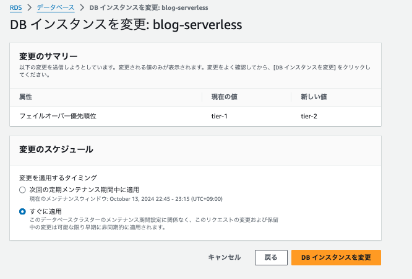Click the new value tier-2 cell
Viewport: 412px width, 279px height.
[309, 116]
